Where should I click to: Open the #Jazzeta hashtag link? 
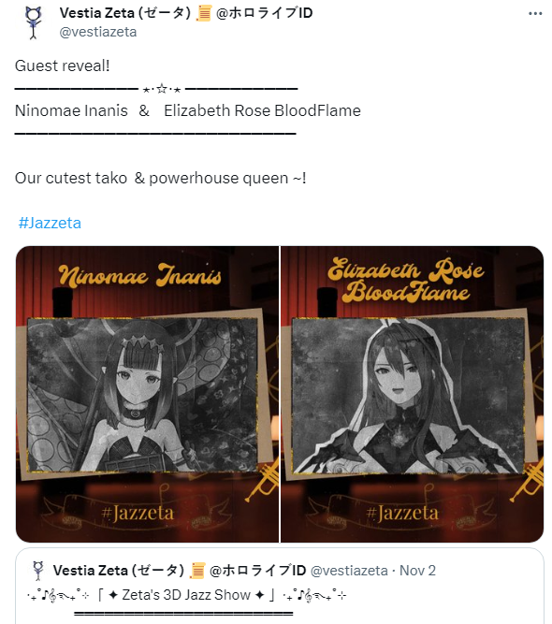50,223
